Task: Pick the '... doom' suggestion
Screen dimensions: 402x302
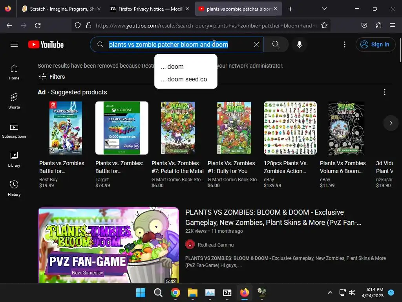Action: [x=186, y=66]
